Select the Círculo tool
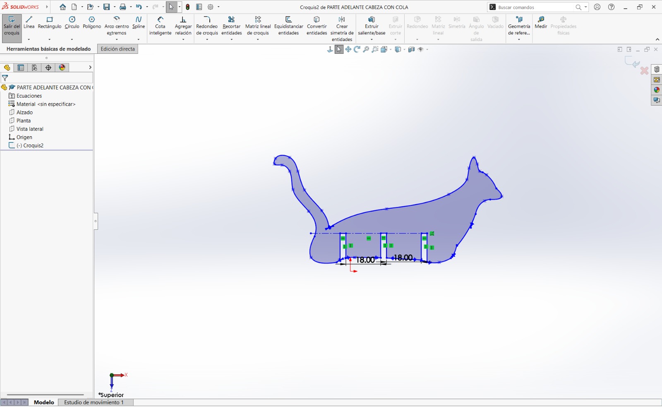 [72, 23]
